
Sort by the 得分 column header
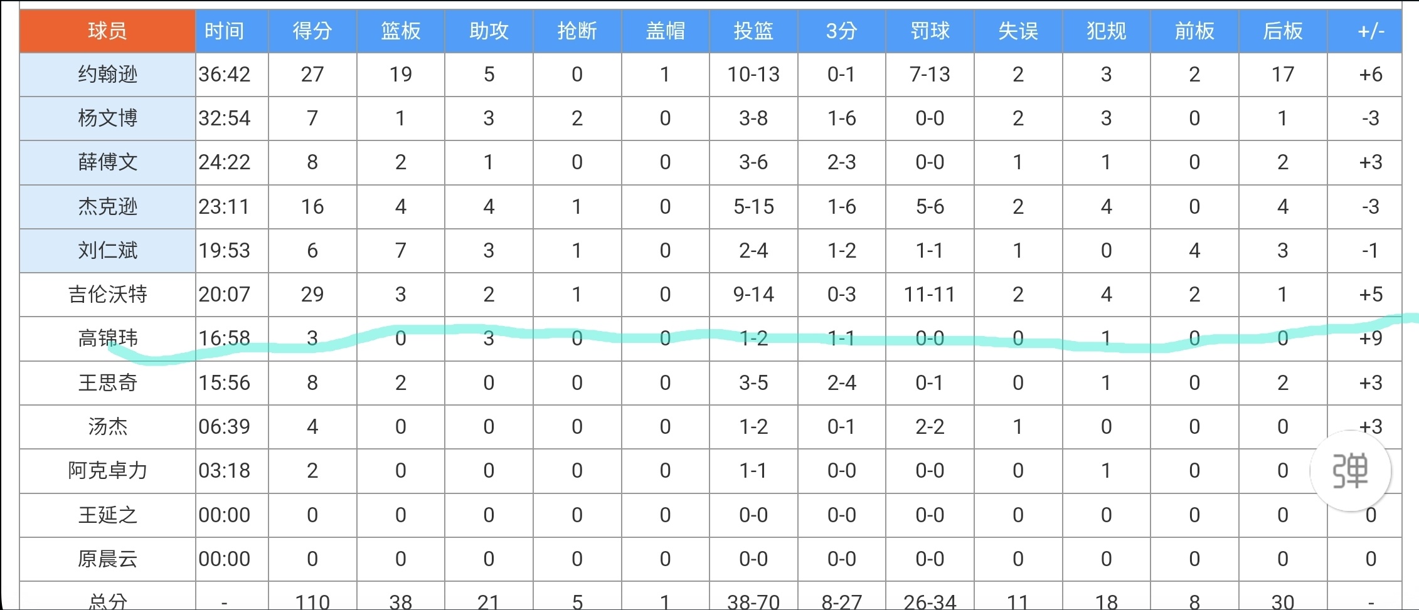click(x=312, y=31)
